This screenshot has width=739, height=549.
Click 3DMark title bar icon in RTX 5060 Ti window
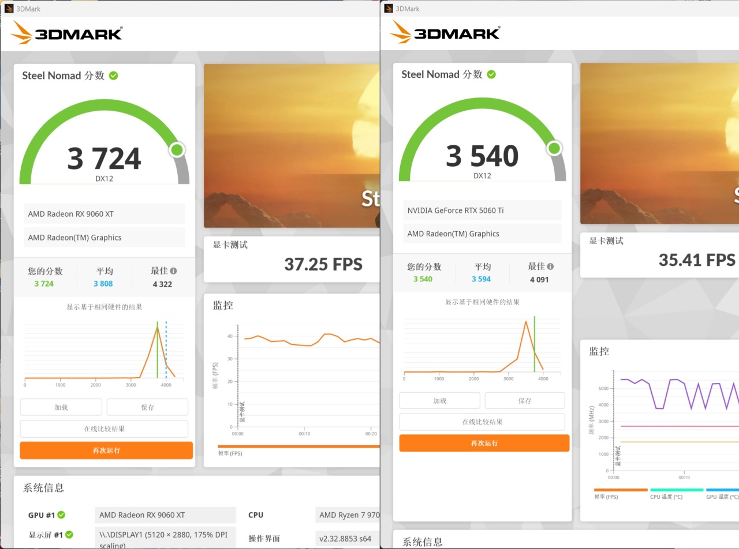389,9
